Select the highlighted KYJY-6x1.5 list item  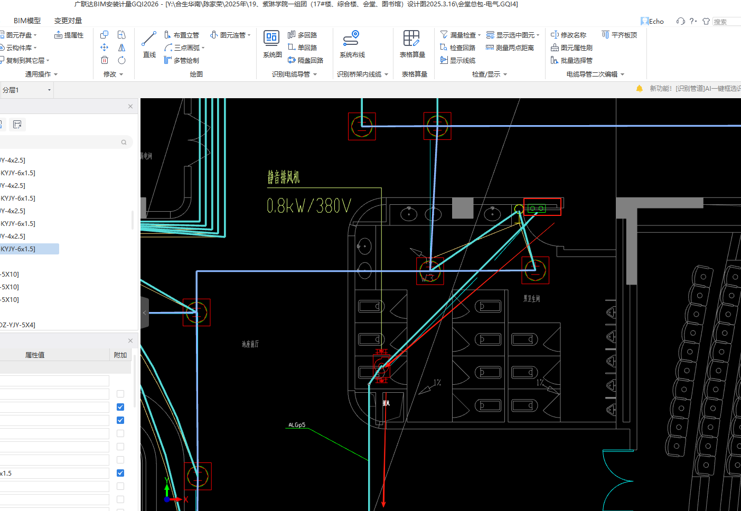[x=29, y=249]
